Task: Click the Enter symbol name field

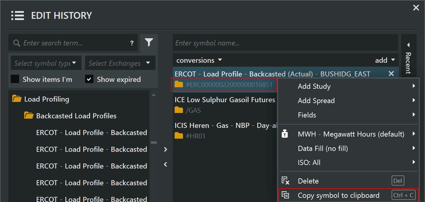Action: (x=285, y=43)
